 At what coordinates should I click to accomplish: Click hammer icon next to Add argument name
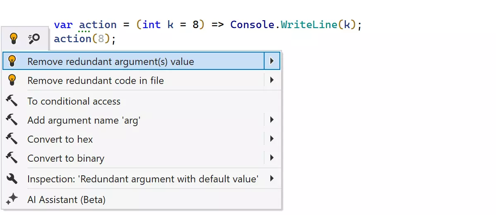[12, 120]
